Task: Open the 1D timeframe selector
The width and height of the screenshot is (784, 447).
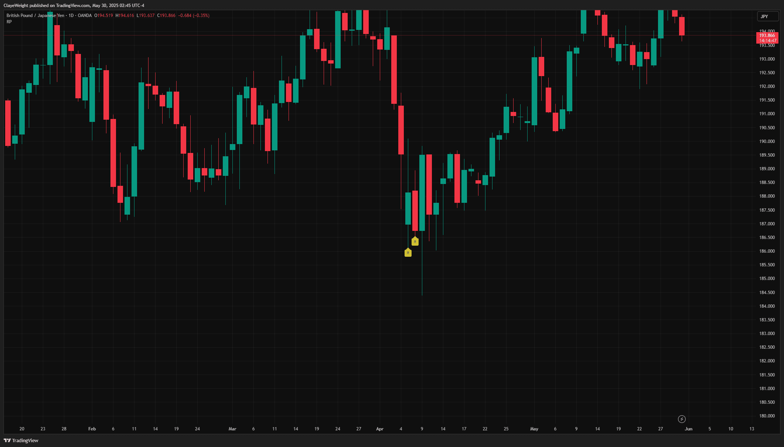Action: pos(71,16)
